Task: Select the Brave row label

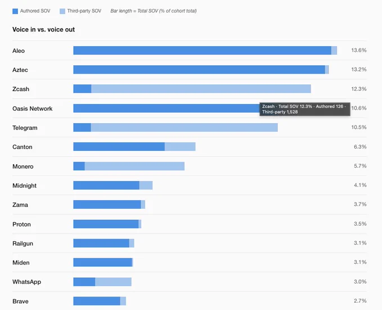Action: 20,301
